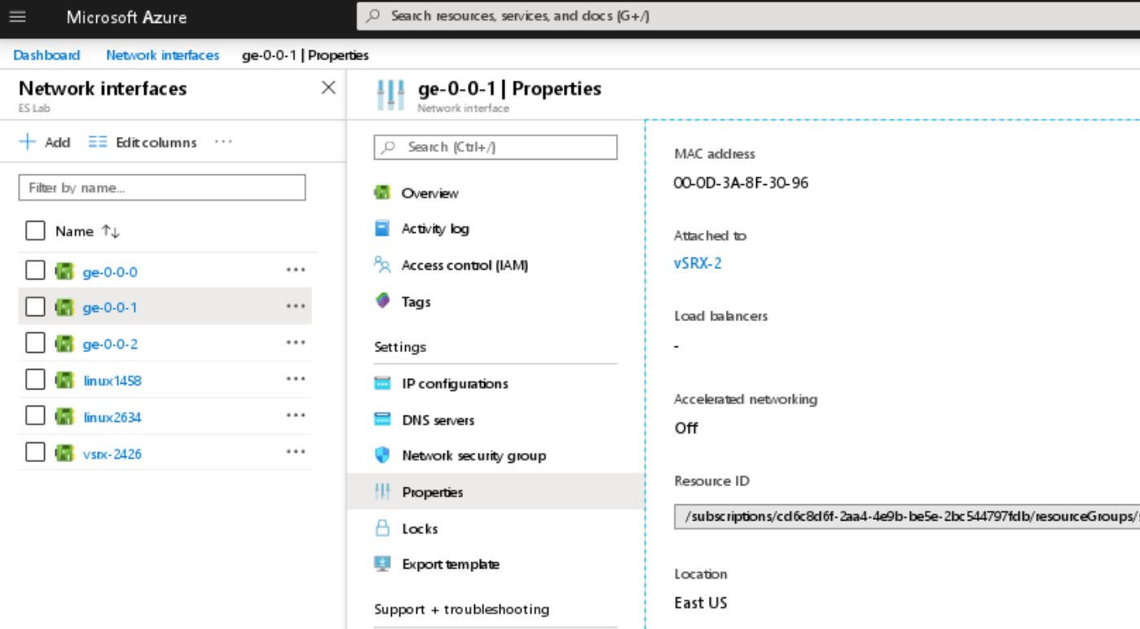Click the Tags icon
Screen dimensions: 1140x629
pyautogui.click(x=382, y=301)
